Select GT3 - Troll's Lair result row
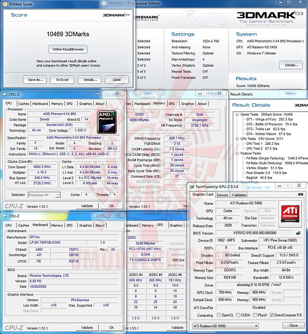This screenshot has width=308, height=334. [x=265, y=129]
